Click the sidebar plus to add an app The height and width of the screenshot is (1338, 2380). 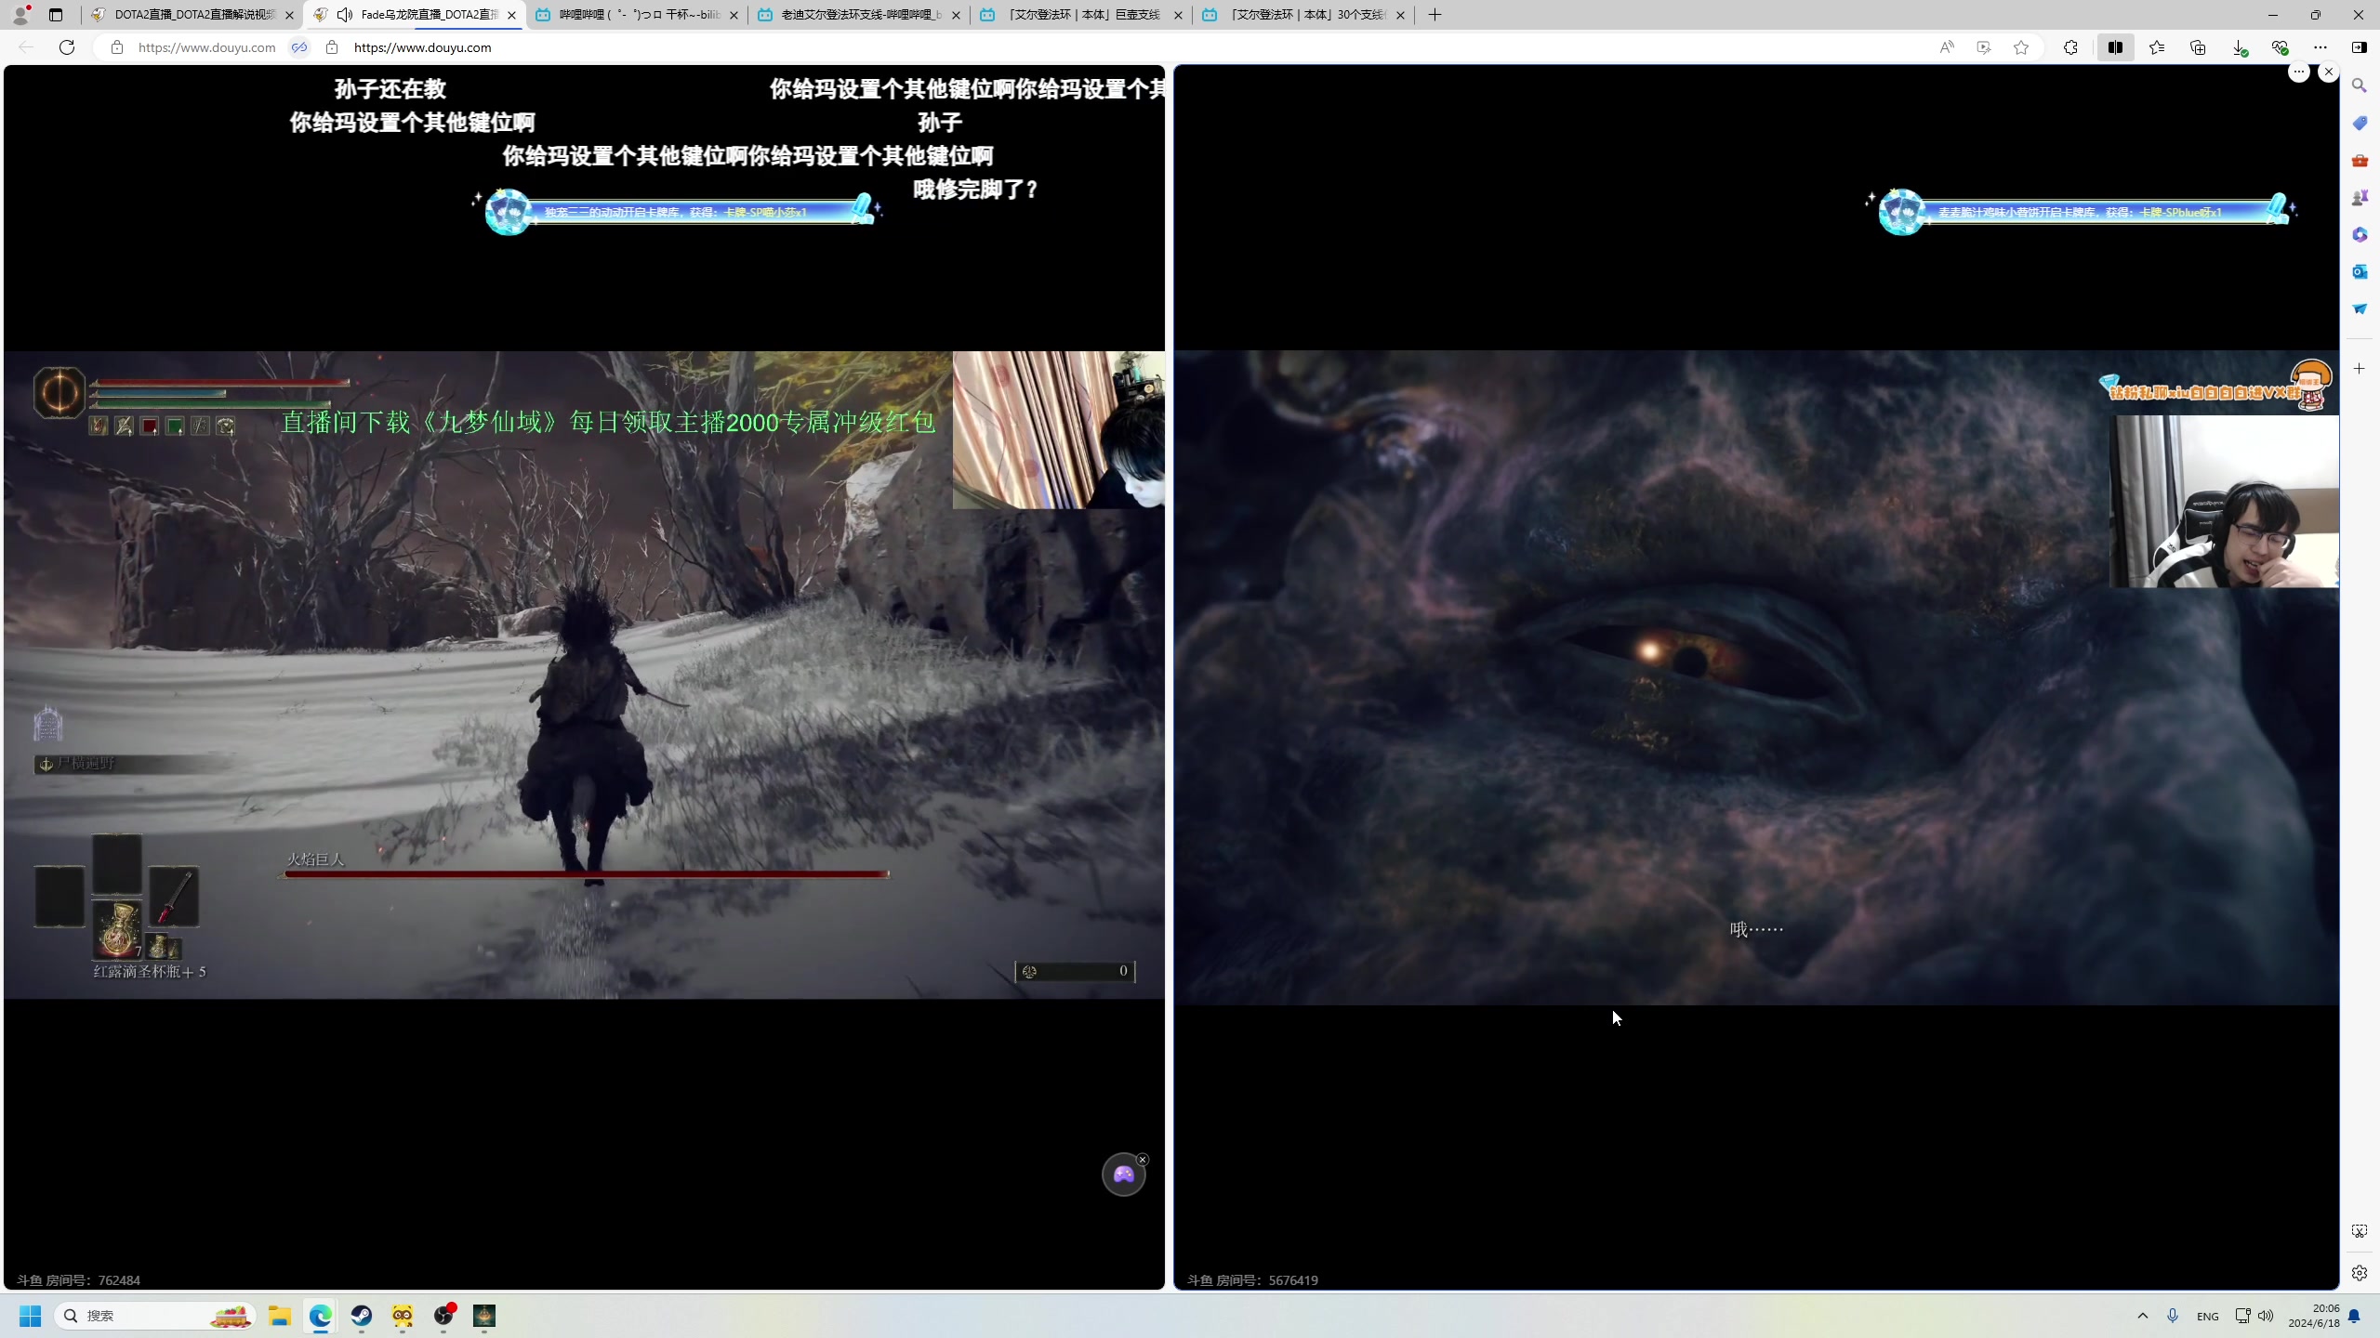click(x=2360, y=369)
